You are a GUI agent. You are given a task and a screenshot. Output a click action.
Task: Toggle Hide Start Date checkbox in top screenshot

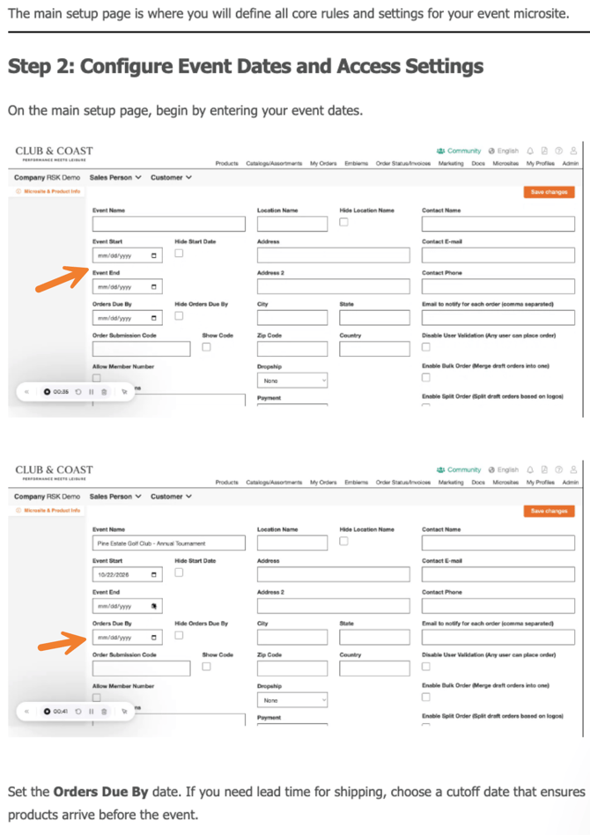(179, 254)
